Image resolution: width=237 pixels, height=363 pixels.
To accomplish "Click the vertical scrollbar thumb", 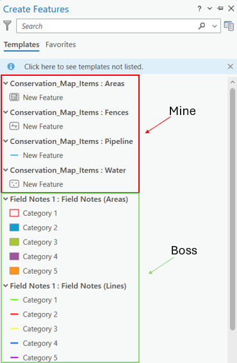I will click(x=233, y=209).
